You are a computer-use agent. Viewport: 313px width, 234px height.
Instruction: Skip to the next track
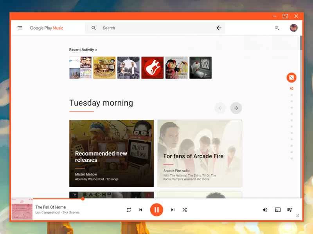pos(173,210)
